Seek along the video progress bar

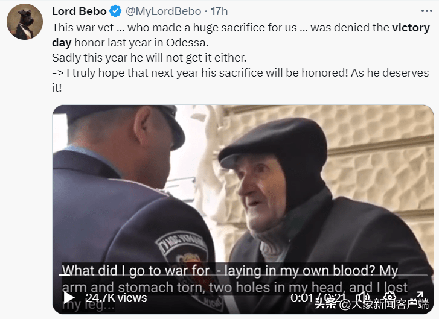pyautogui.click(x=243, y=275)
